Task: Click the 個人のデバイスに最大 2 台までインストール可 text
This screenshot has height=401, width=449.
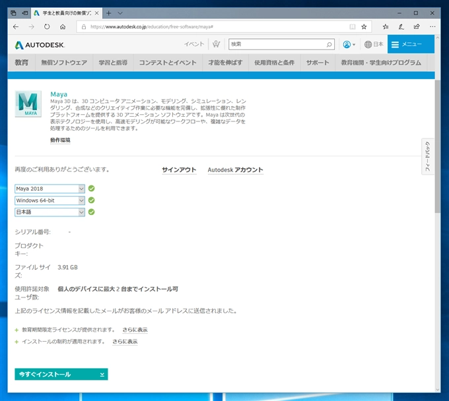Action: pyautogui.click(x=118, y=289)
